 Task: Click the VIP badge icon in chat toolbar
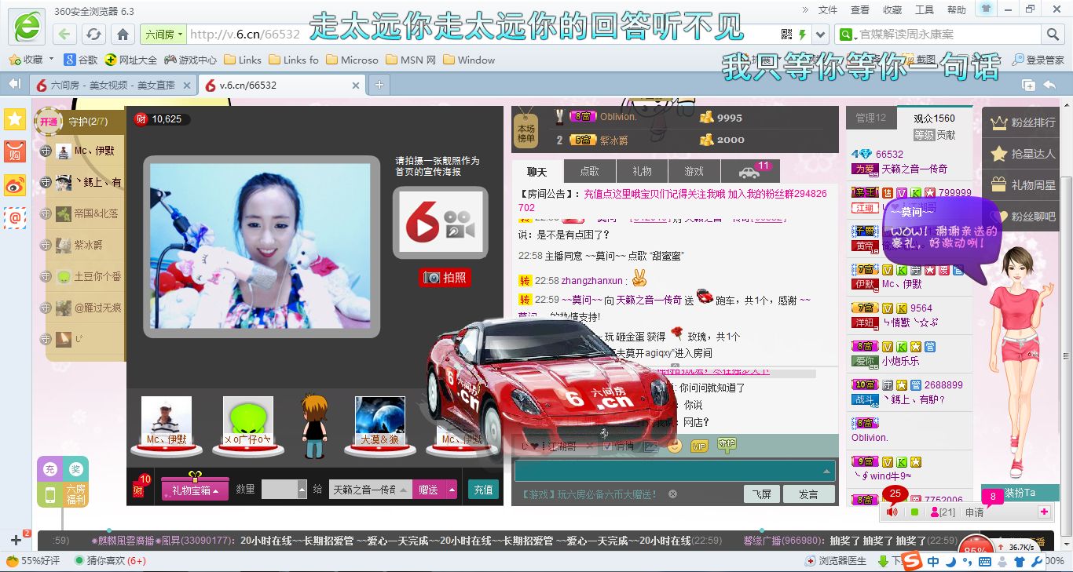point(699,446)
